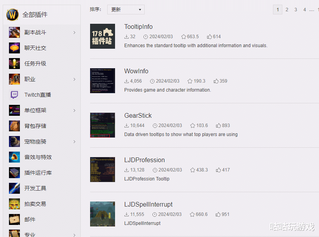Go to page 4 of results
Screen dimensions: 319x237
(305, 10)
